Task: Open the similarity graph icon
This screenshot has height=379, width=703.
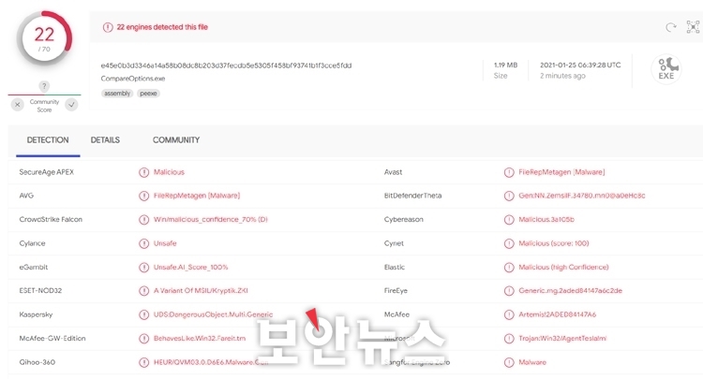Action: (x=693, y=27)
